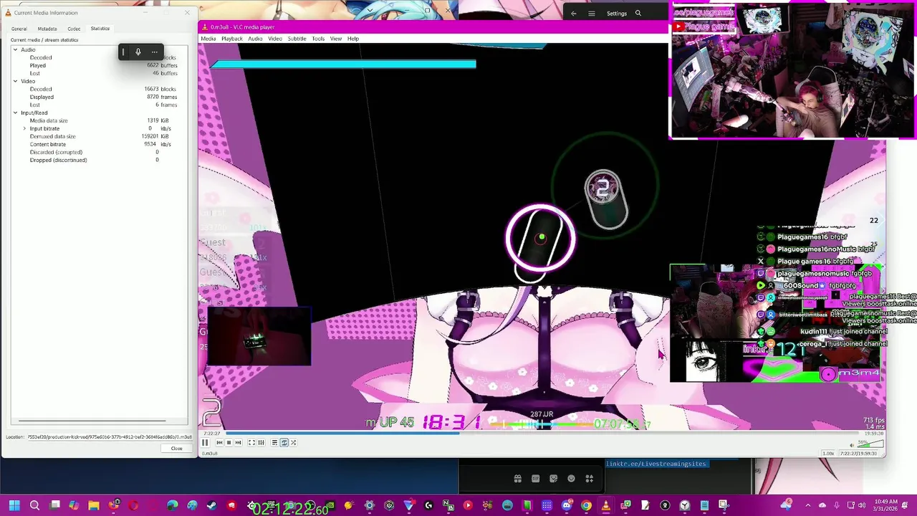Open the View menu
The width and height of the screenshot is (917, 516).
(x=335, y=39)
